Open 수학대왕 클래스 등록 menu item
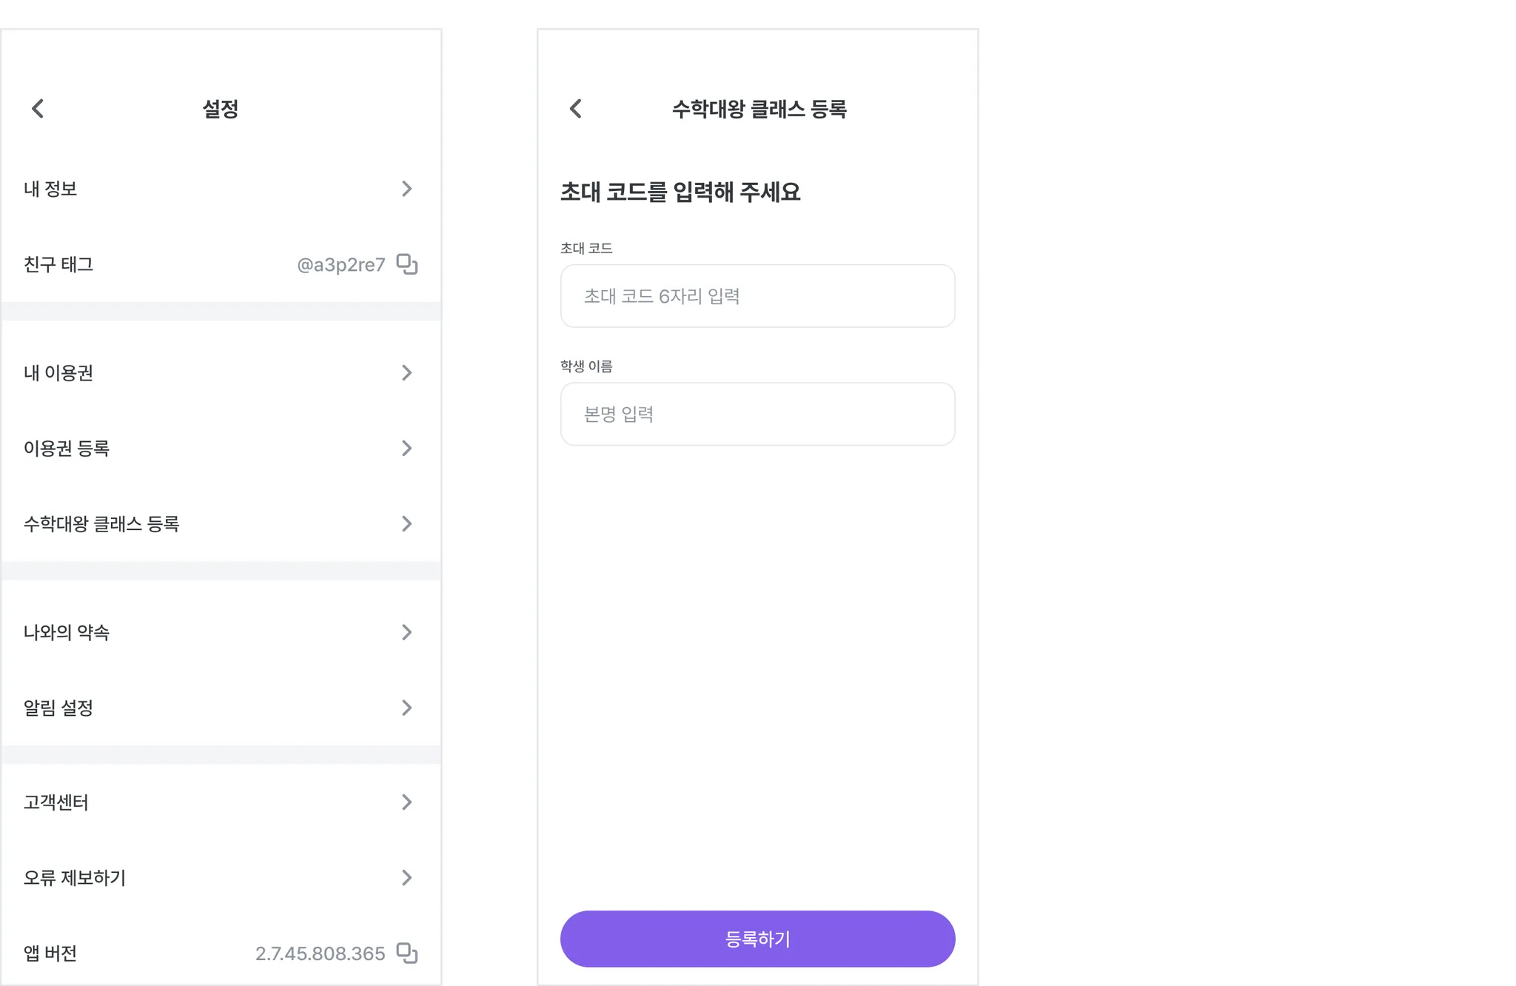The width and height of the screenshot is (1516, 986). (x=221, y=523)
